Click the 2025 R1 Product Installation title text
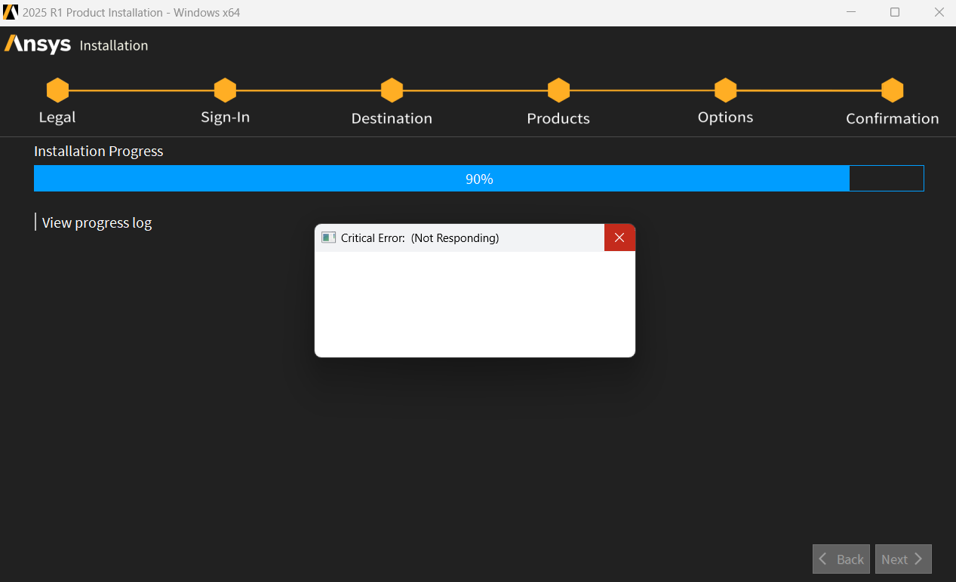Screen dimensions: 956x582 pos(131,12)
